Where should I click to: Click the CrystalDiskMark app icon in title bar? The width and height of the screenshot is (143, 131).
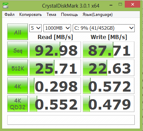6,5
